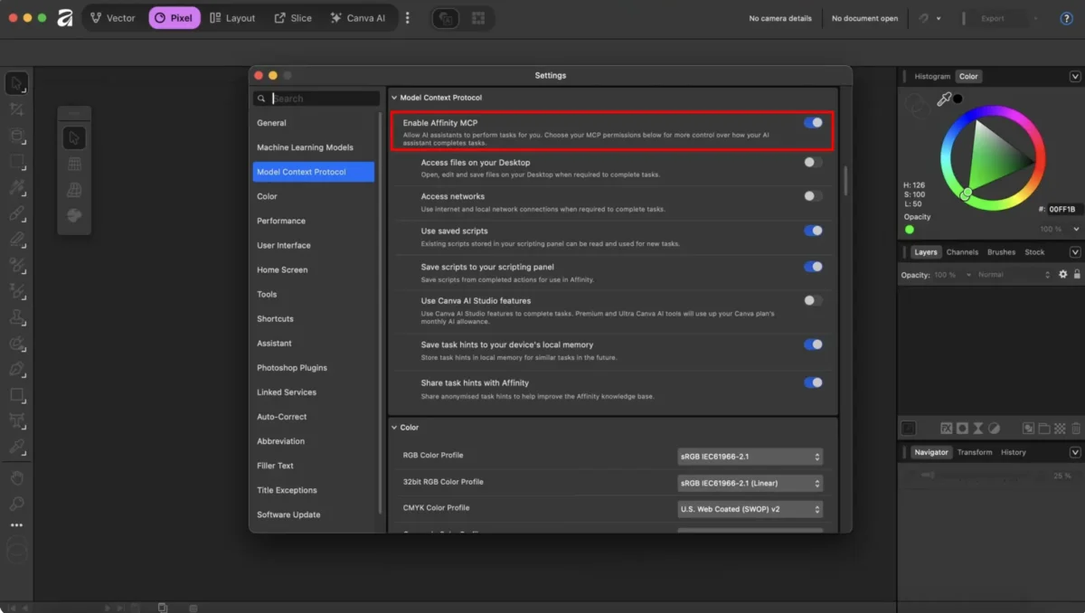Select the Color Picker tool in toolbar
Image resolution: width=1085 pixels, height=613 pixels.
[16, 447]
